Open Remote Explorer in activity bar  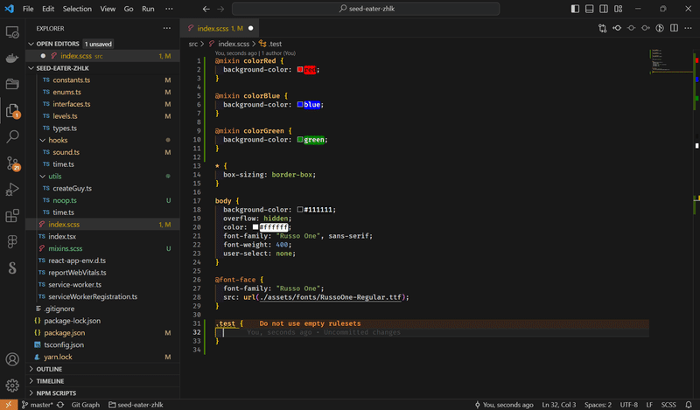click(x=12, y=32)
